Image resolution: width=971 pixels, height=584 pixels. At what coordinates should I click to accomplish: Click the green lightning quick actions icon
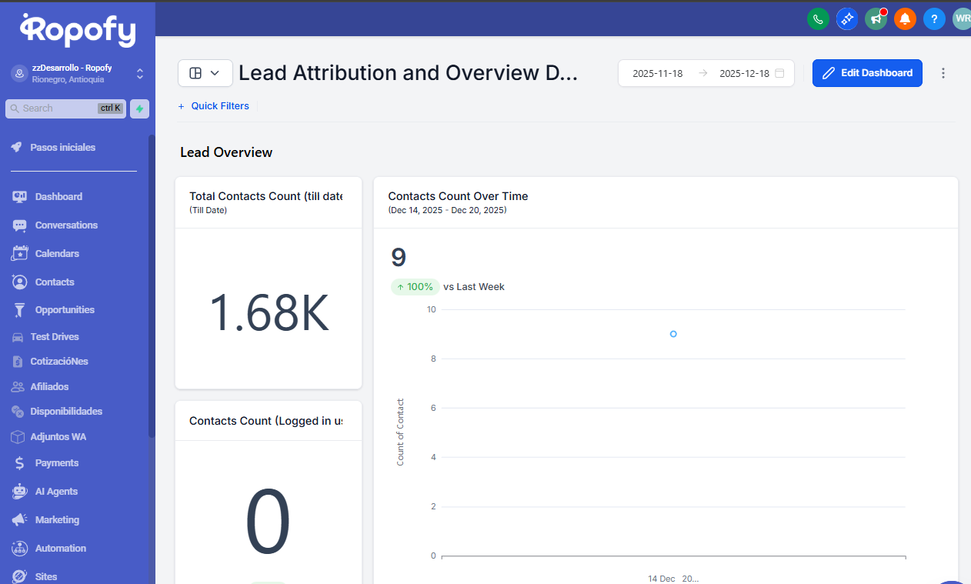(x=139, y=108)
